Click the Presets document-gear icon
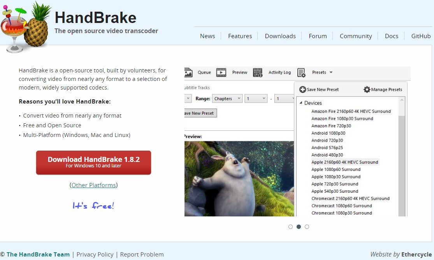 [301, 73]
